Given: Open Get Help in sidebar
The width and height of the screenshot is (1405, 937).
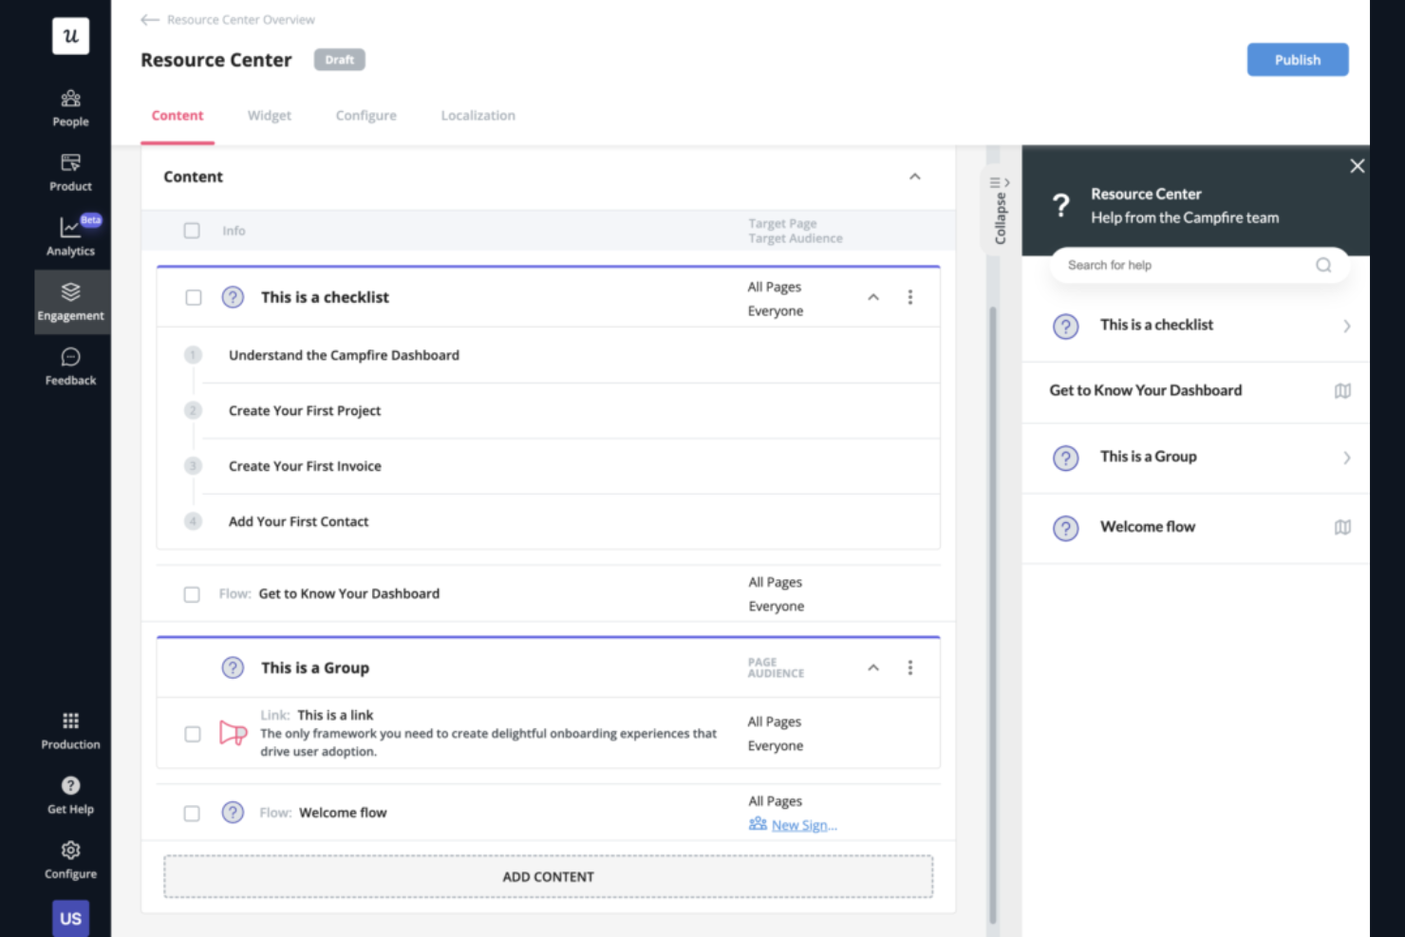Looking at the screenshot, I should tap(70, 796).
